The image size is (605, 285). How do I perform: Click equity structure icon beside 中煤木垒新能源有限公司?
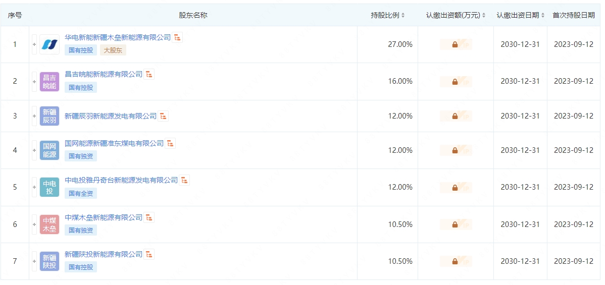pyautogui.click(x=149, y=217)
